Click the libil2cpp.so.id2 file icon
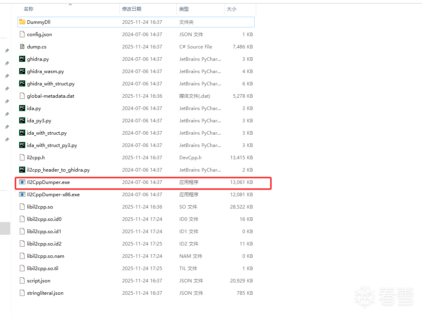Screen dimensions: 422x317 point(22,244)
